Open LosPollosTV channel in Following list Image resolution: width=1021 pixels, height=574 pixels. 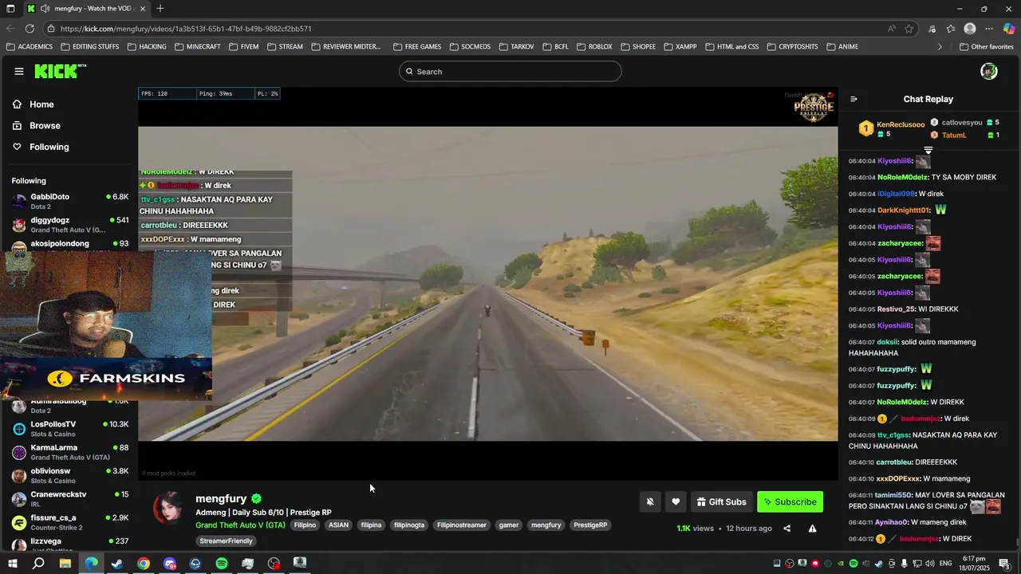coord(70,429)
